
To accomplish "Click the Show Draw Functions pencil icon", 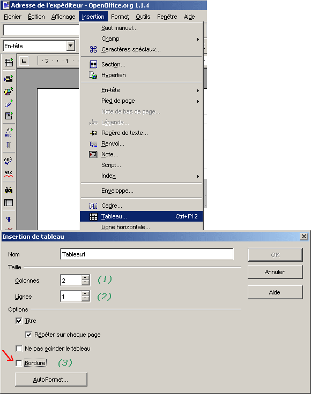I will (x=9, y=103).
